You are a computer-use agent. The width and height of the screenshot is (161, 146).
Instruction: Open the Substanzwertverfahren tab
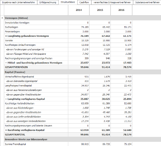click(147, 2)
